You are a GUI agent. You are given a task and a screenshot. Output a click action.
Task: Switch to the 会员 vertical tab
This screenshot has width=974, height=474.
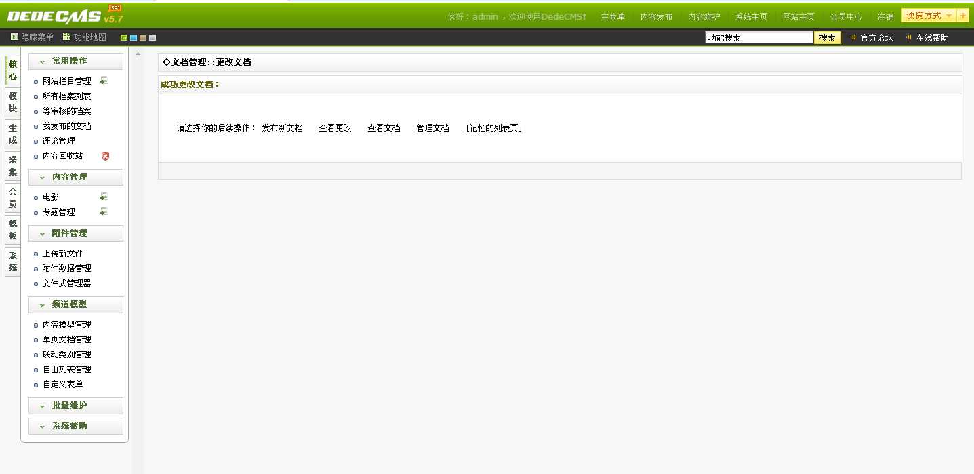pos(13,198)
